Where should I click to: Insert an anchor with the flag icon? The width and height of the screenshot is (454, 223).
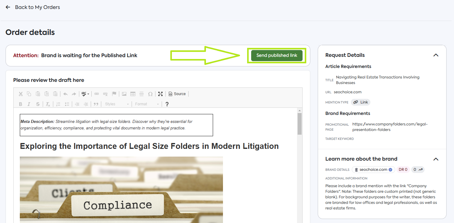[x=114, y=94]
